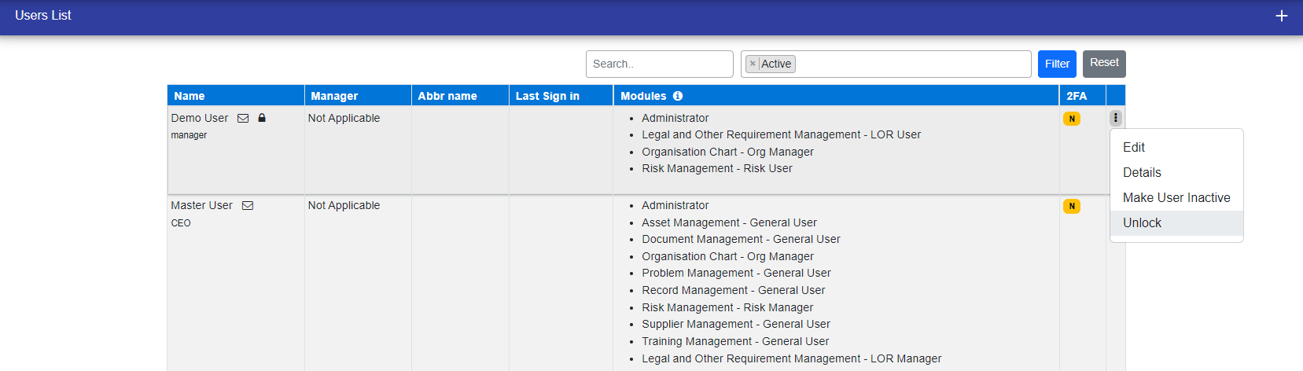Remove the Active filter tag

tap(753, 64)
